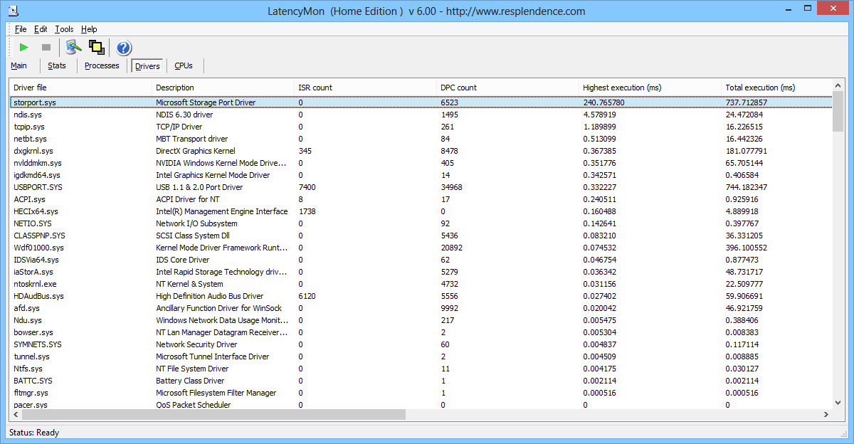Select the iaStorA.sys driver row
The image size is (854, 444).
tap(421, 272)
